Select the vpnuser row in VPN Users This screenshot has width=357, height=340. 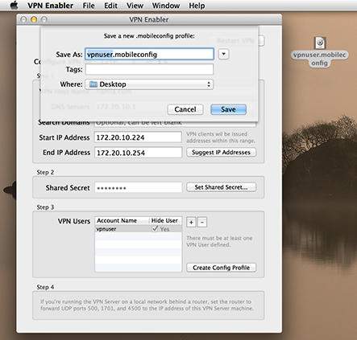pyautogui.click(x=138, y=229)
